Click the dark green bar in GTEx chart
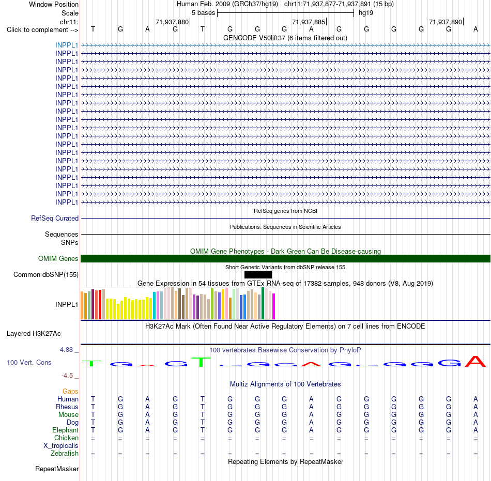 coord(263,304)
